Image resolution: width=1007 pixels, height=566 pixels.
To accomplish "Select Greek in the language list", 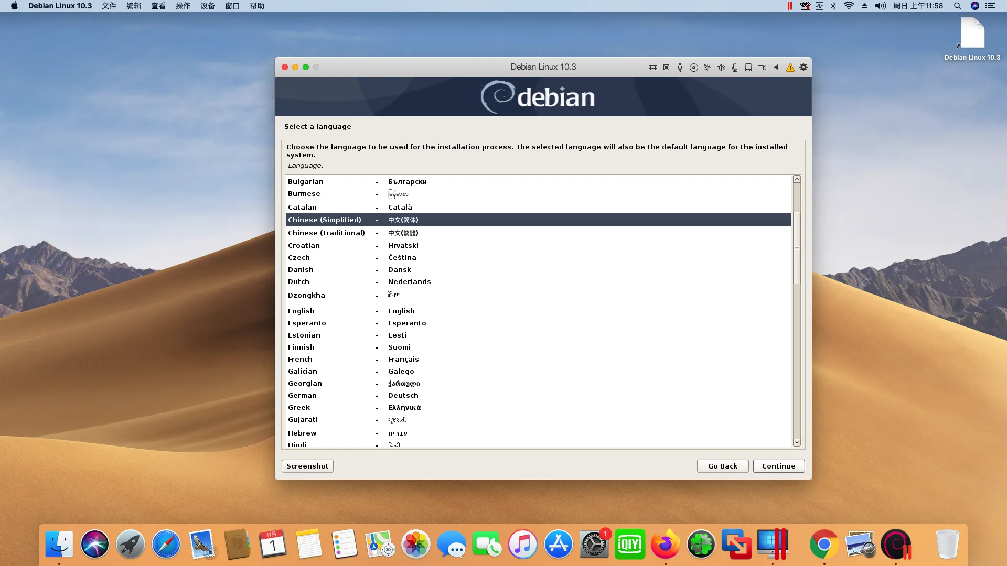I will tap(539, 407).
